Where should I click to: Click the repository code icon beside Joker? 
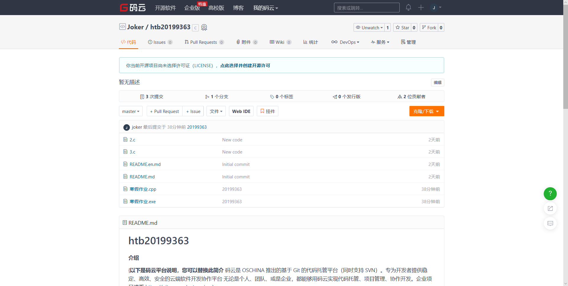tap(122, 27)
